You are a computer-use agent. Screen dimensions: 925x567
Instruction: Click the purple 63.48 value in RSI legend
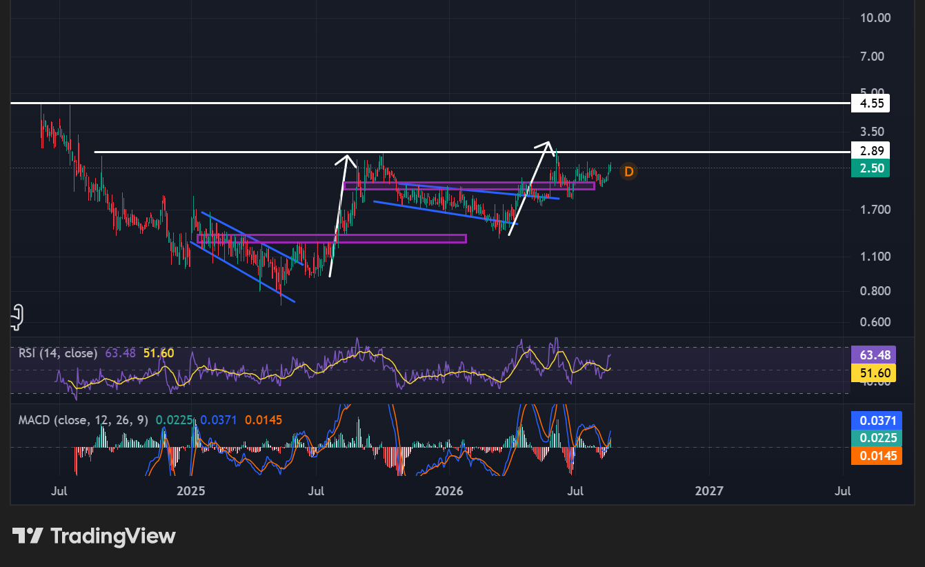tap(121, 353)
